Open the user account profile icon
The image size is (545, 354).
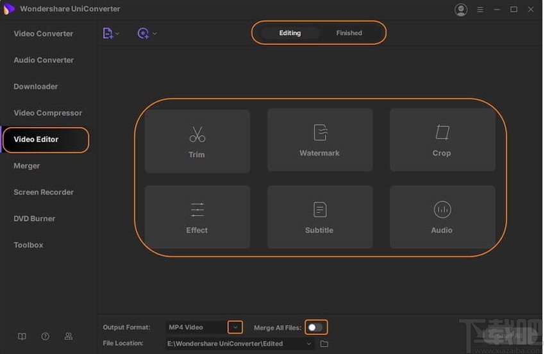(x=461, y=10)
